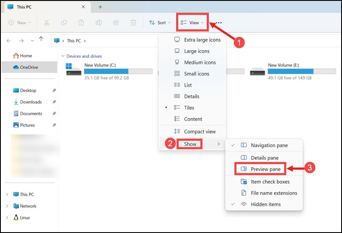Expand the Network tree node
342x233 pixels.
(7, 206)
